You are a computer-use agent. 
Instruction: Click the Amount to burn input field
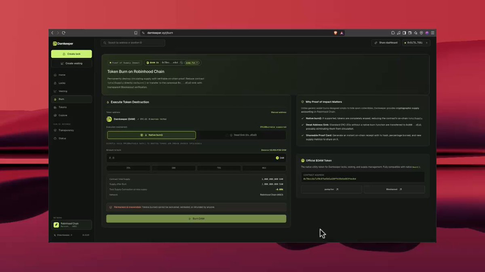(x=196, y=158)
